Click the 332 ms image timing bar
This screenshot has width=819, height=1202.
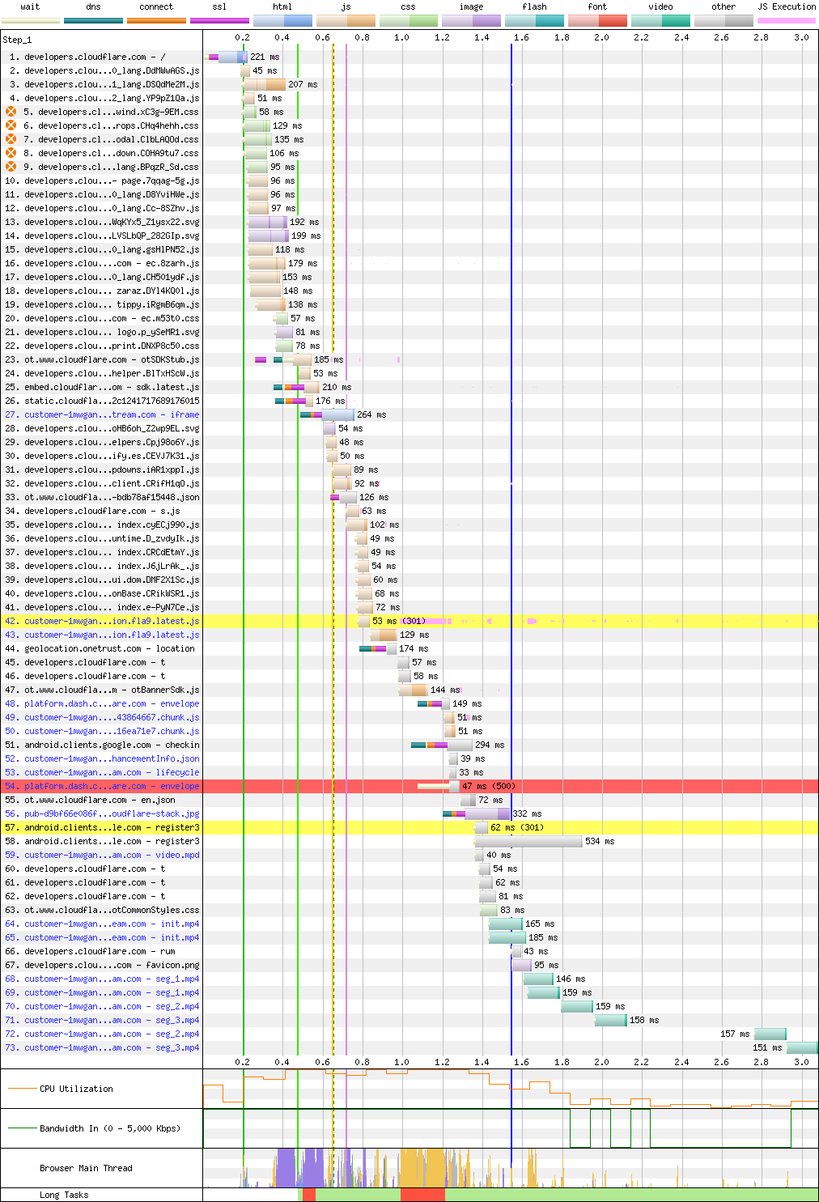(477, 813)
